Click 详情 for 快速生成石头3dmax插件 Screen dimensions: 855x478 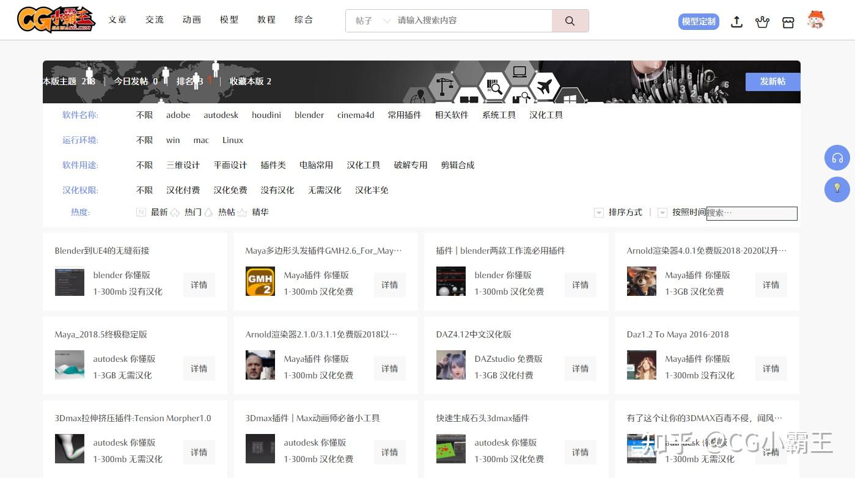[581, 452]
